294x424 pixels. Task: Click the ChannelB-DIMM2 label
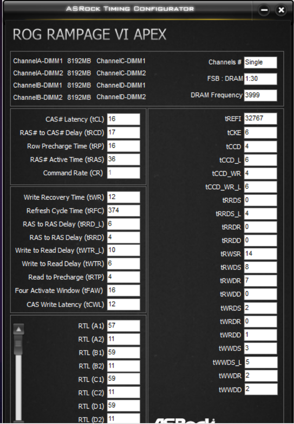38,97
